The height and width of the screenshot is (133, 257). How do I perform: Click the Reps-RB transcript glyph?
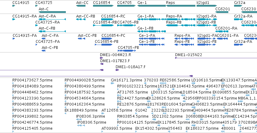pyautogui.click(x=181, y=25)
